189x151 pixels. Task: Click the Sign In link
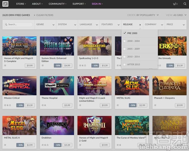pos(97,4)
